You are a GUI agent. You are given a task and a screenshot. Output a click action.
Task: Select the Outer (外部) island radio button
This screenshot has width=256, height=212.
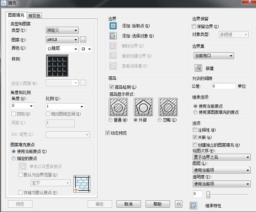[x=135, y=120]
